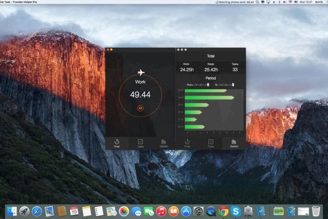
Task: Open Tasks tab in left window
Action: [x=140, y=143]
